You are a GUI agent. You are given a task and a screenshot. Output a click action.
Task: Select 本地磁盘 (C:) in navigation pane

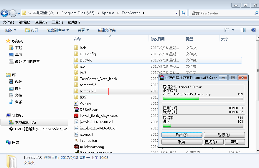(25, 122)
